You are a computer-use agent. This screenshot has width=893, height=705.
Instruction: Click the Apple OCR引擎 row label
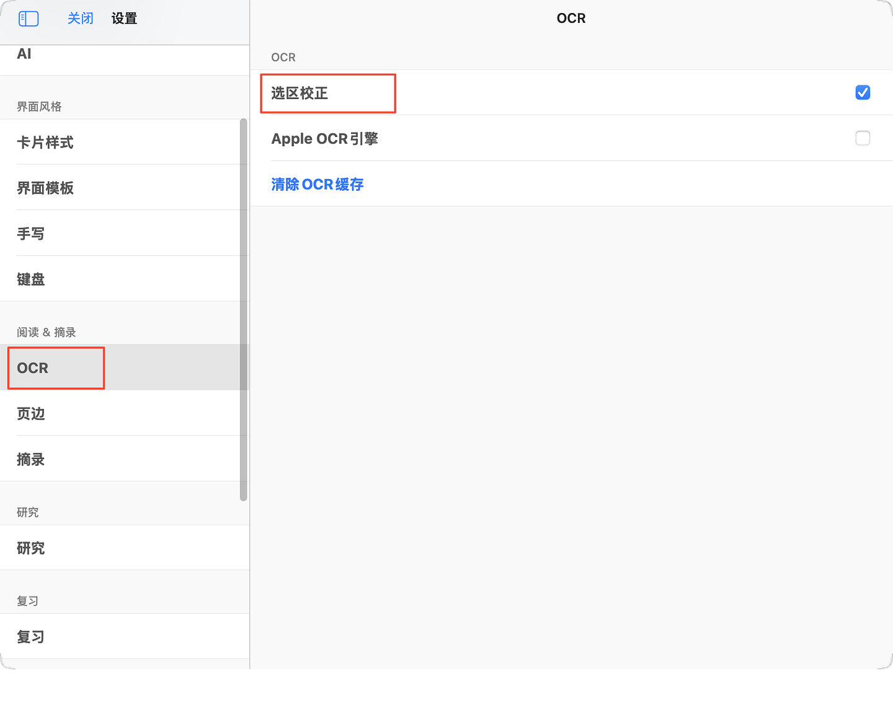[325, 139]
